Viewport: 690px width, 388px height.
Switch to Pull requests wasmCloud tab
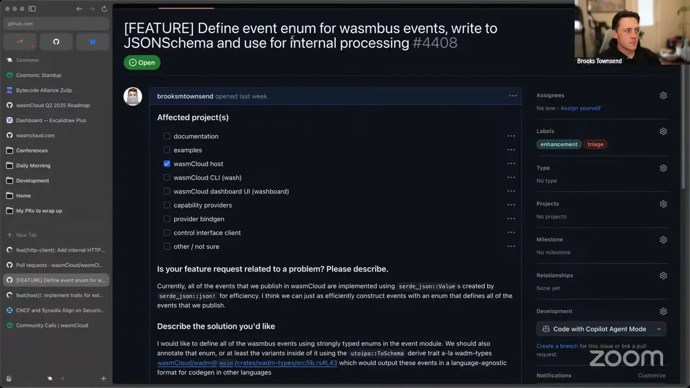56,265
